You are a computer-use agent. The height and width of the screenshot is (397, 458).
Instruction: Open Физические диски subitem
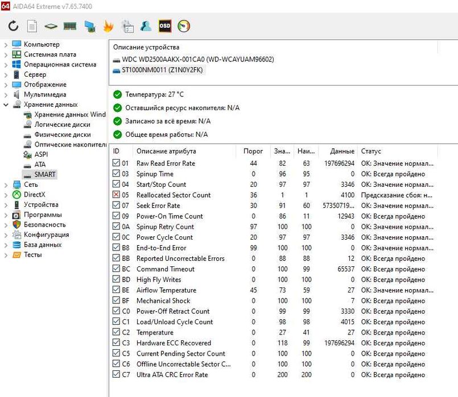pyautogui.click(x=63, y=135)
